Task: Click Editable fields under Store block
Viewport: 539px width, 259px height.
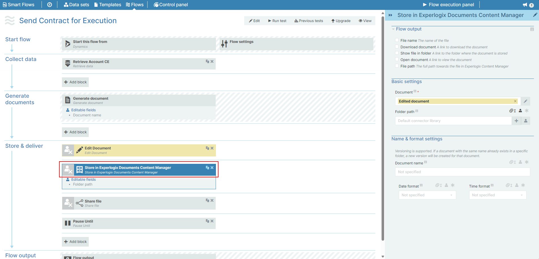Action: [x=83, y=179]
